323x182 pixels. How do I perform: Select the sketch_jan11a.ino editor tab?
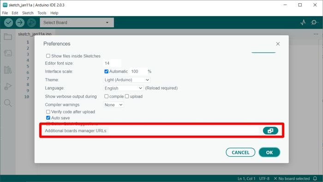pos(35,34)
